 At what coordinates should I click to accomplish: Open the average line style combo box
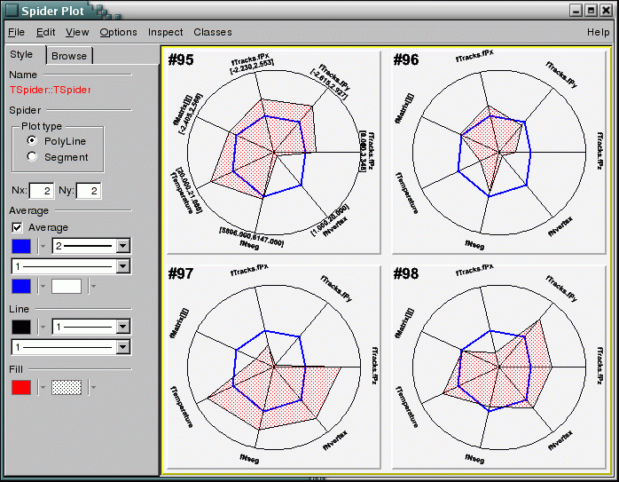(71, 266)
